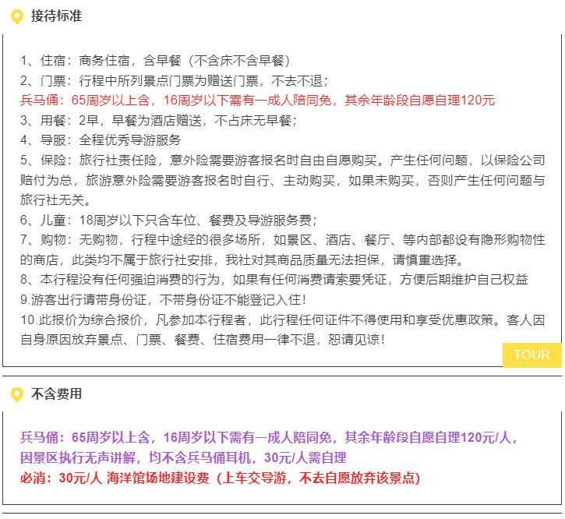Click the text '旅行社无关。'

(x=56, y=200)
